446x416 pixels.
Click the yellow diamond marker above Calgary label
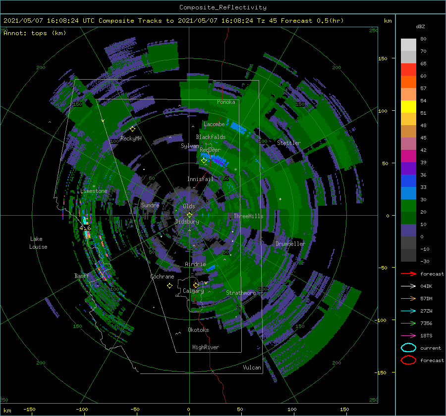[196, 285]
